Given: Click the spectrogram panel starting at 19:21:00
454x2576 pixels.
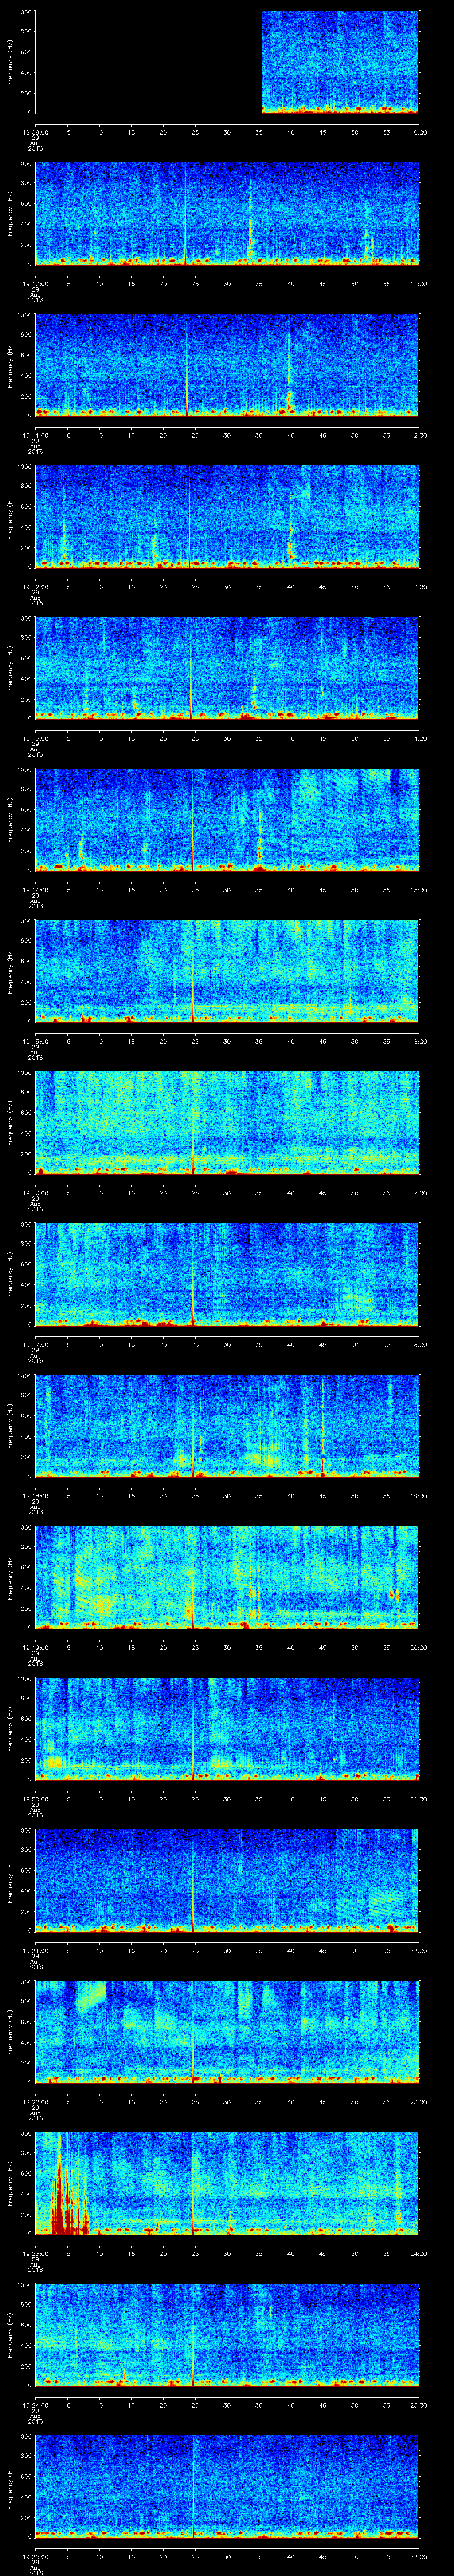Looking at the screenshot, I should point(227,1880).
